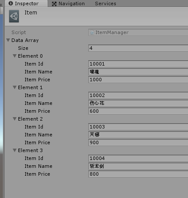Click the Item Price field with 600

138,111
